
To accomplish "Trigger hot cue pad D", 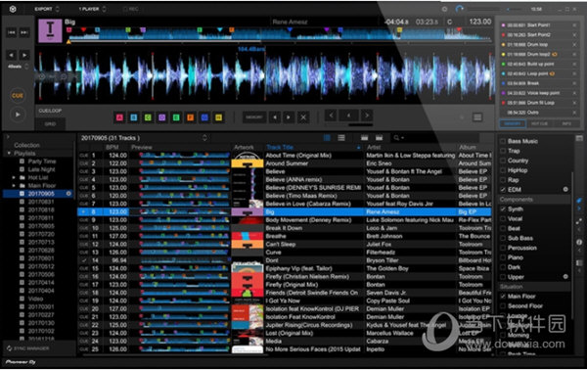I will (162, 117).
